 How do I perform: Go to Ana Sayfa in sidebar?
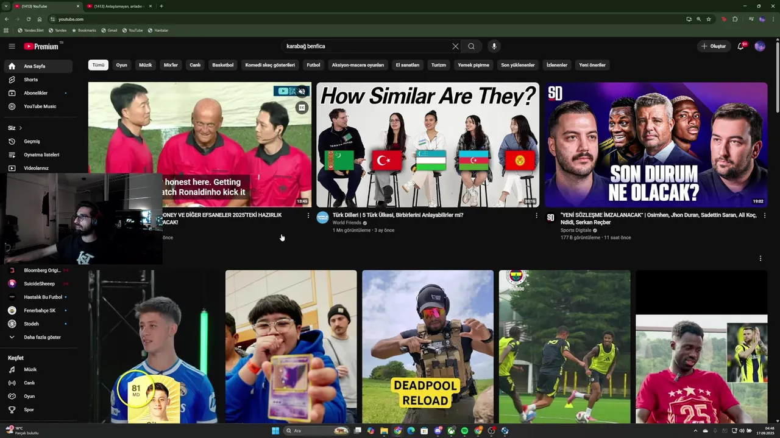click(x=38, y=66)
